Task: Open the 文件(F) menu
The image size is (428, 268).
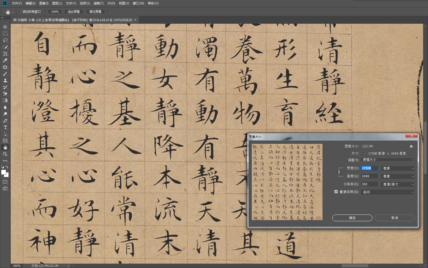Action: [x=17, y=3]
